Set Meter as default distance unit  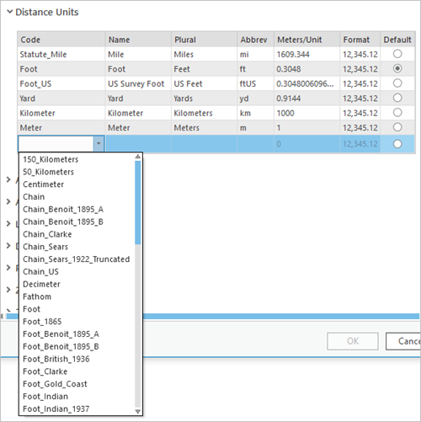397,127
